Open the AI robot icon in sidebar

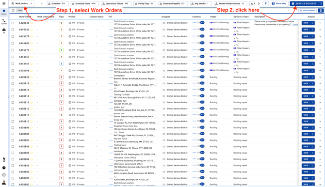(x=4, y=31)
